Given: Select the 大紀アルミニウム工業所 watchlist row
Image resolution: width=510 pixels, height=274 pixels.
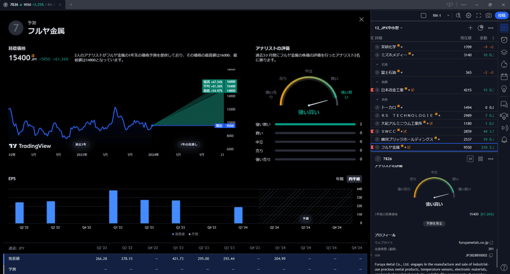Looking at the screenshot, I should coord(434,123).
